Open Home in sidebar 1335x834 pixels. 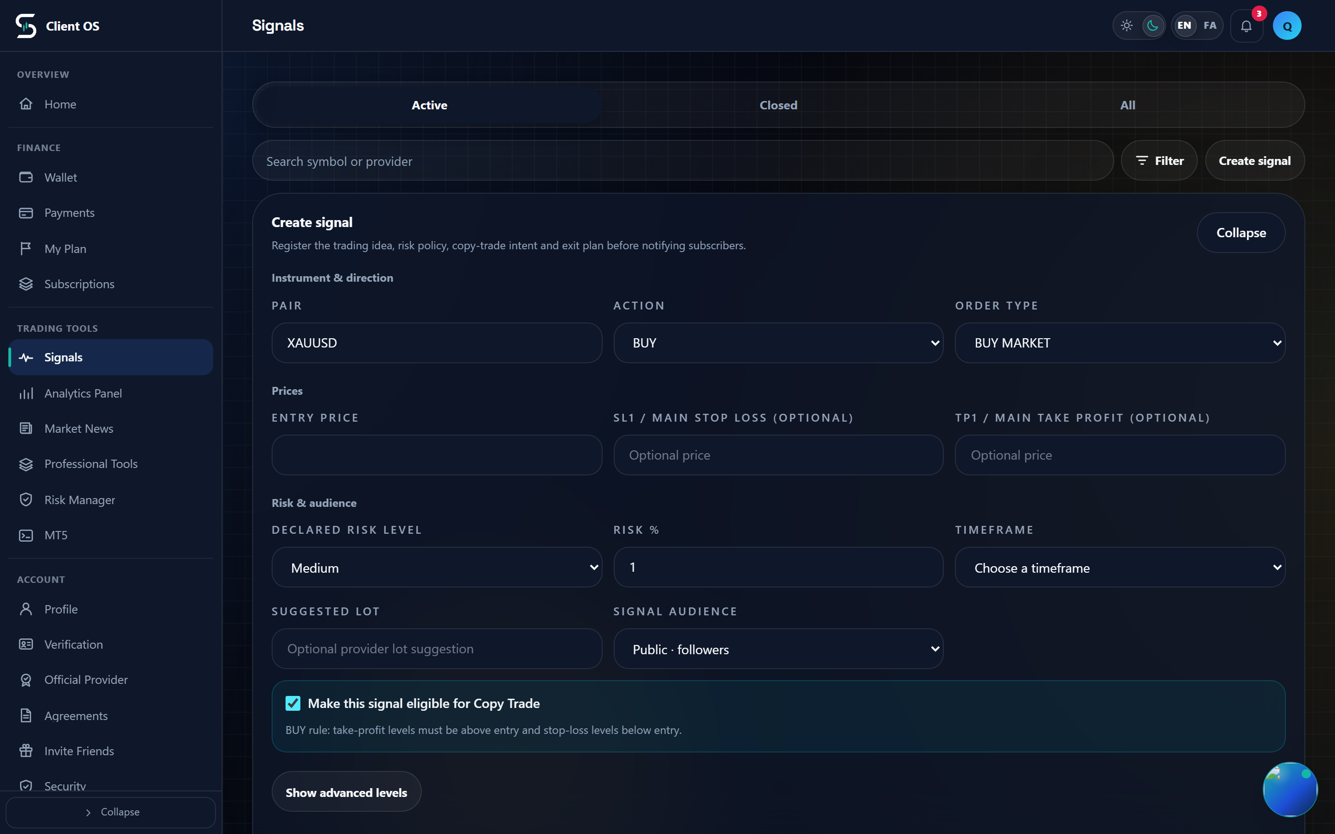pos(110,104)
